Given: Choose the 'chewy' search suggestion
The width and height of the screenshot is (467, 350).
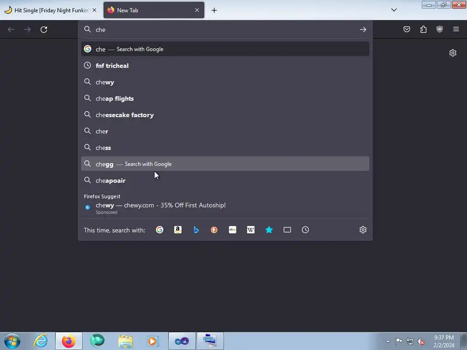Looking at the screenshot, I should (225, 82).
